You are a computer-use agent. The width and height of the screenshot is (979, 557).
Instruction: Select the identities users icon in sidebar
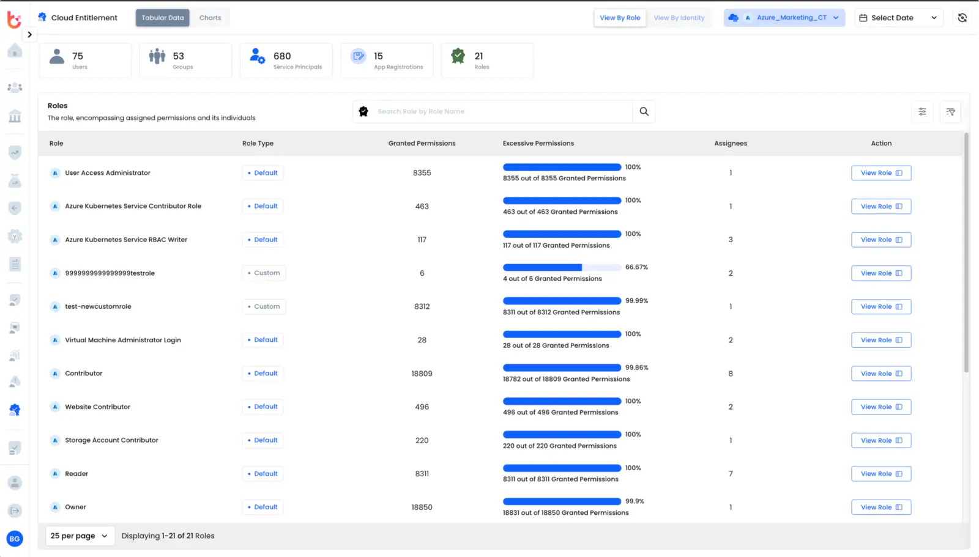[x=14, y=87]
